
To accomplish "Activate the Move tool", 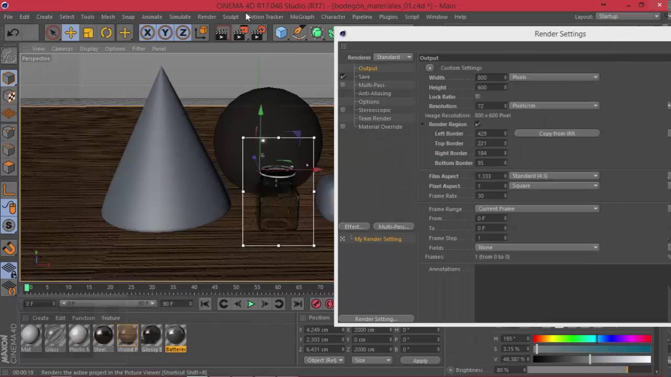I will click(x=70, y=33).
